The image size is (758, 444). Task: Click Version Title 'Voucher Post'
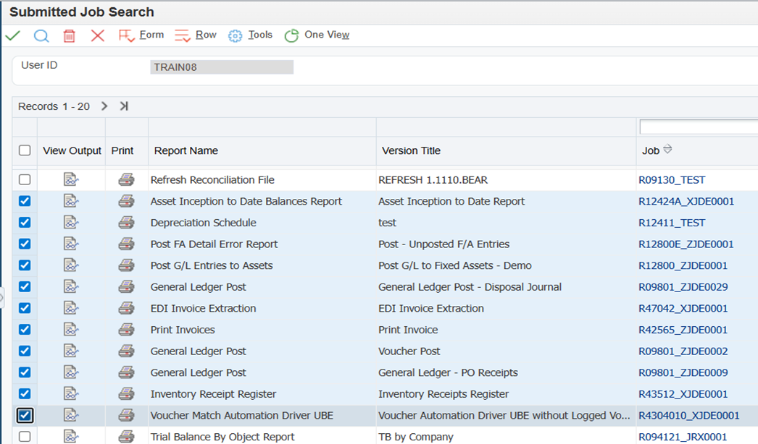click(x=409, y=351)
